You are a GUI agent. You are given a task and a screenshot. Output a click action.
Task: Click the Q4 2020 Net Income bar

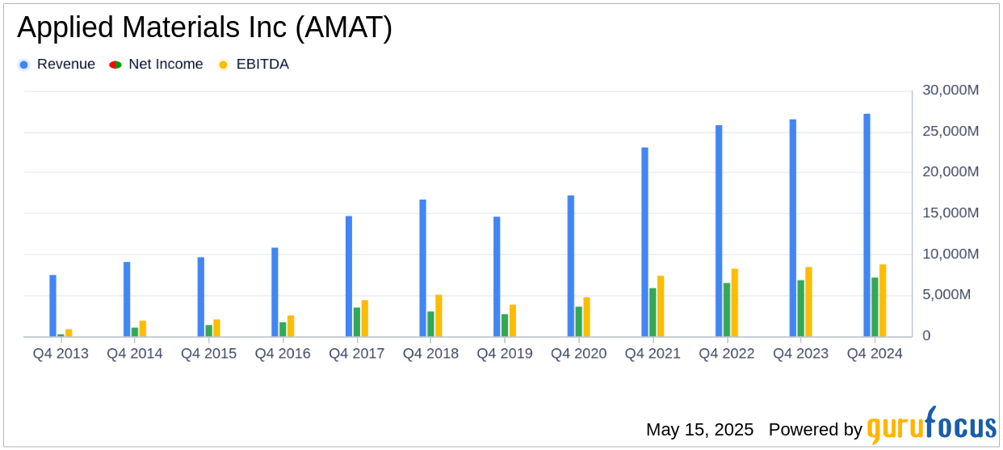pos(579,322)
